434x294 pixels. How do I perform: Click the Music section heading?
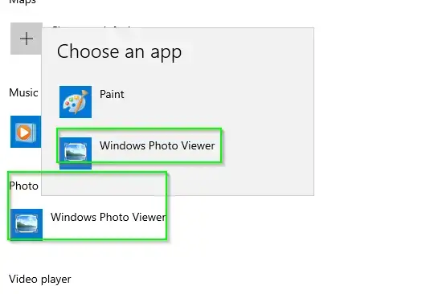point(23,92)
